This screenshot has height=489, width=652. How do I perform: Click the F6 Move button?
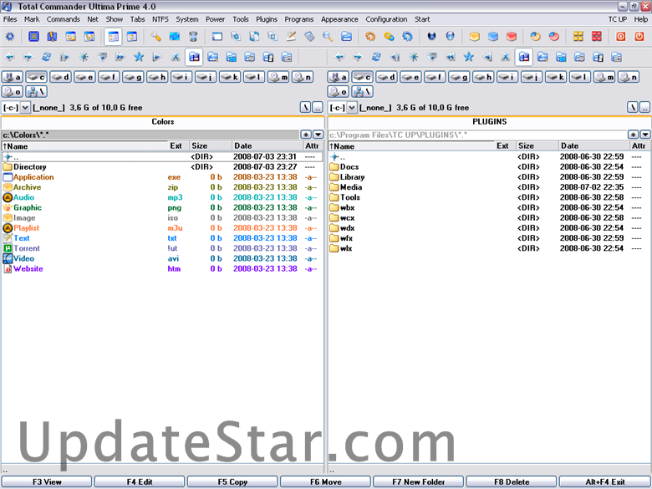326,482
